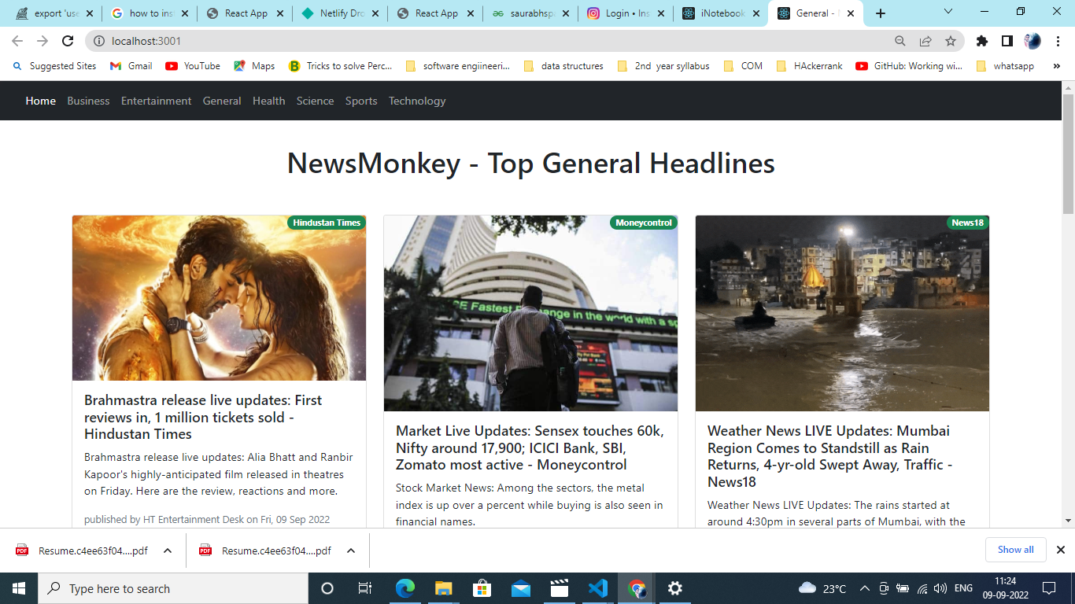Show more bookmarks with double chevron
Image resolution: width=1075 pixels, height=604 pixels.
click(x=1056, y=66)
